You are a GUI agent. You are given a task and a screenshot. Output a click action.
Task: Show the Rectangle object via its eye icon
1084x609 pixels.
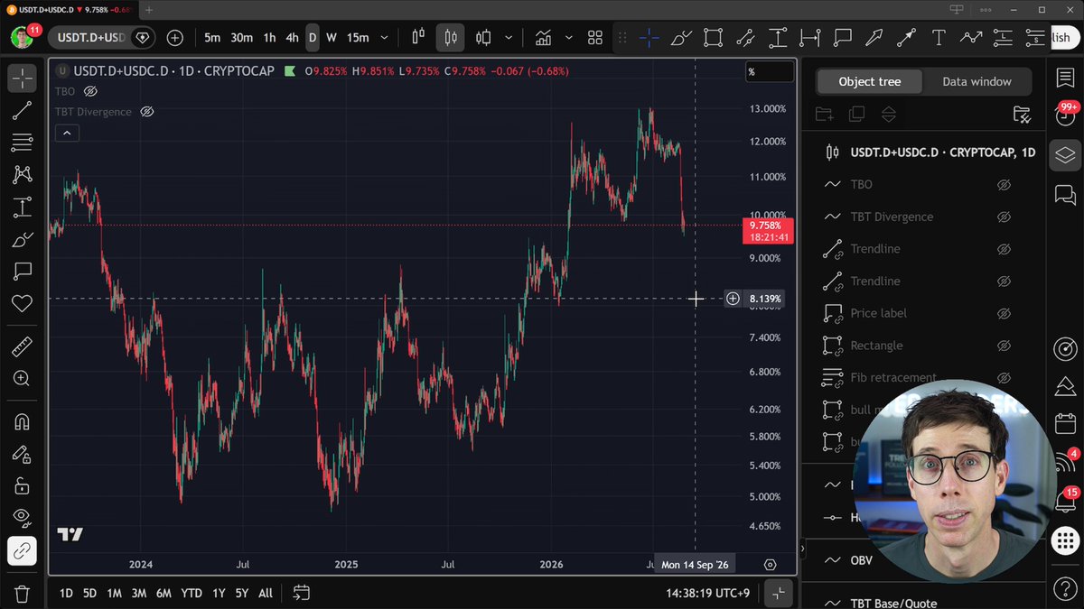(x=1003, y=346)
